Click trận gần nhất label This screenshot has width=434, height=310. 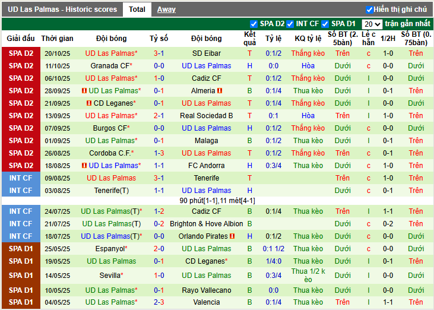point(407,24)
